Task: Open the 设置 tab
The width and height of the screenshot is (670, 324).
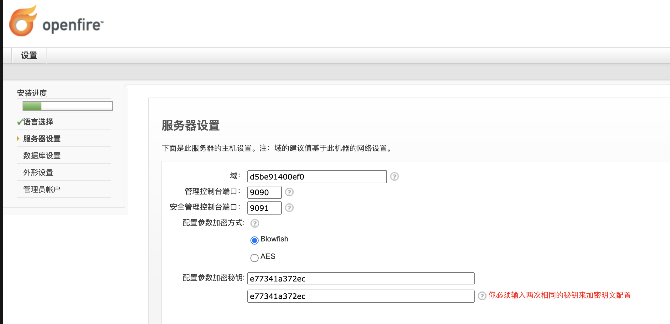Action: click(29, 56)
